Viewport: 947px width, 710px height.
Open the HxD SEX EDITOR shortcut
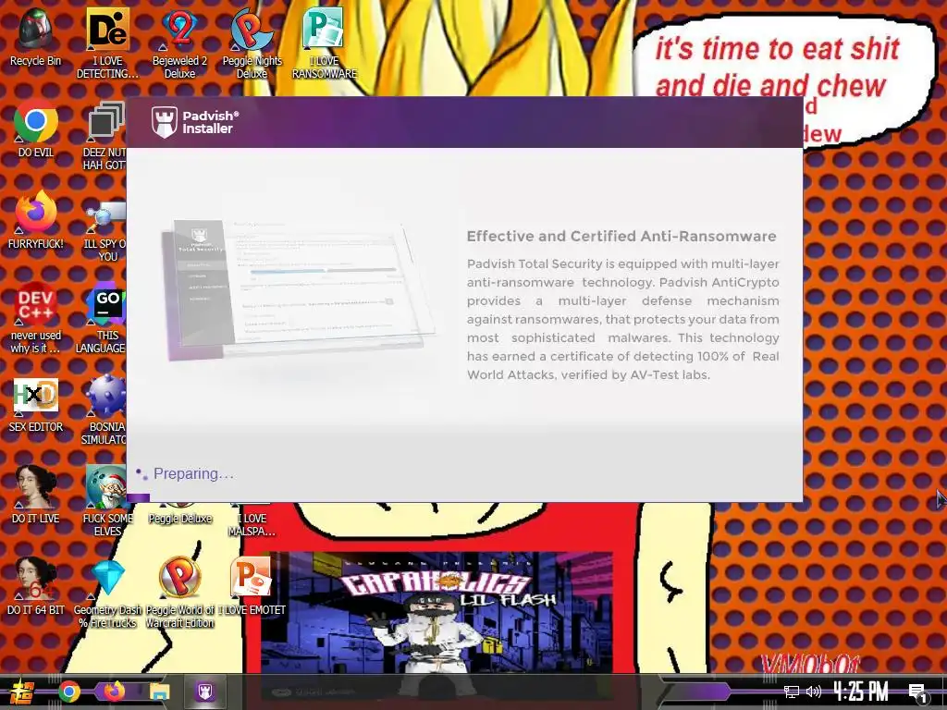pos(36,405)
